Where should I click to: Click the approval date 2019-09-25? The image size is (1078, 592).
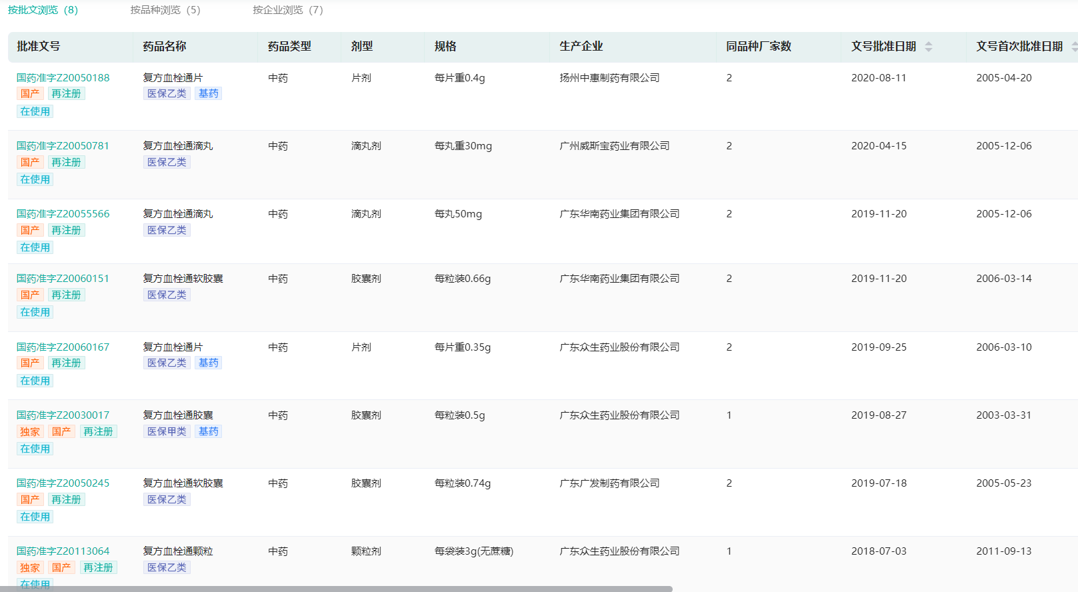879,347
